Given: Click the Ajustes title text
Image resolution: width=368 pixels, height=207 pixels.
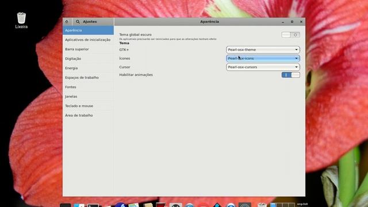Looking at the screenshot, I should click(x=90, y=22).
